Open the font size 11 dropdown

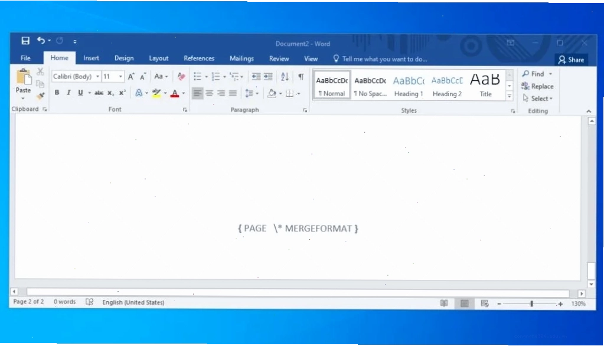[120, 76]
